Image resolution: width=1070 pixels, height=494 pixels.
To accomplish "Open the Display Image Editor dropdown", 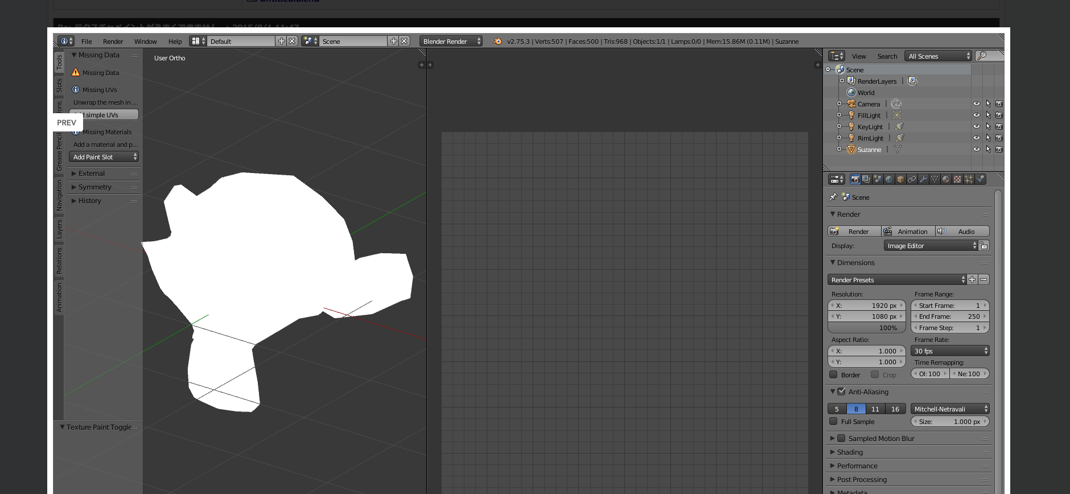I will [x=931, y=245].
